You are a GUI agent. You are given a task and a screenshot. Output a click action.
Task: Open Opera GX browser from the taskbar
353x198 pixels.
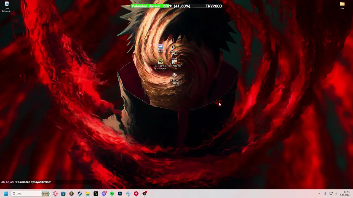(55, 194)
